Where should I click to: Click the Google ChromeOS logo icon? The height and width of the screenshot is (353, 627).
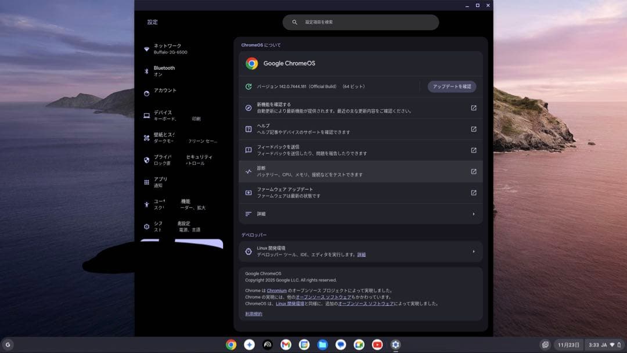click(x=252, y=63)
